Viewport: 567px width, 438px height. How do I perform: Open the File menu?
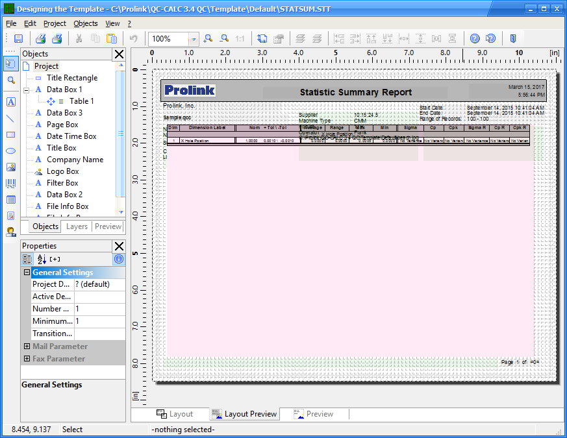(11, 23)
